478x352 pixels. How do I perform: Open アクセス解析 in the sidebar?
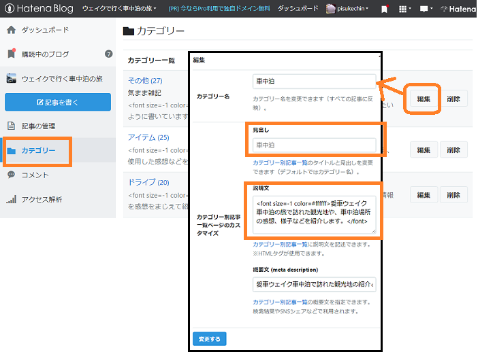click(x=42, y=200)
